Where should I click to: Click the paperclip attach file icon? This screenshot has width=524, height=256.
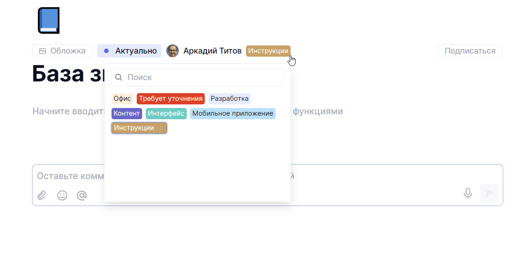pyautogui.click(x=42, y=195)
